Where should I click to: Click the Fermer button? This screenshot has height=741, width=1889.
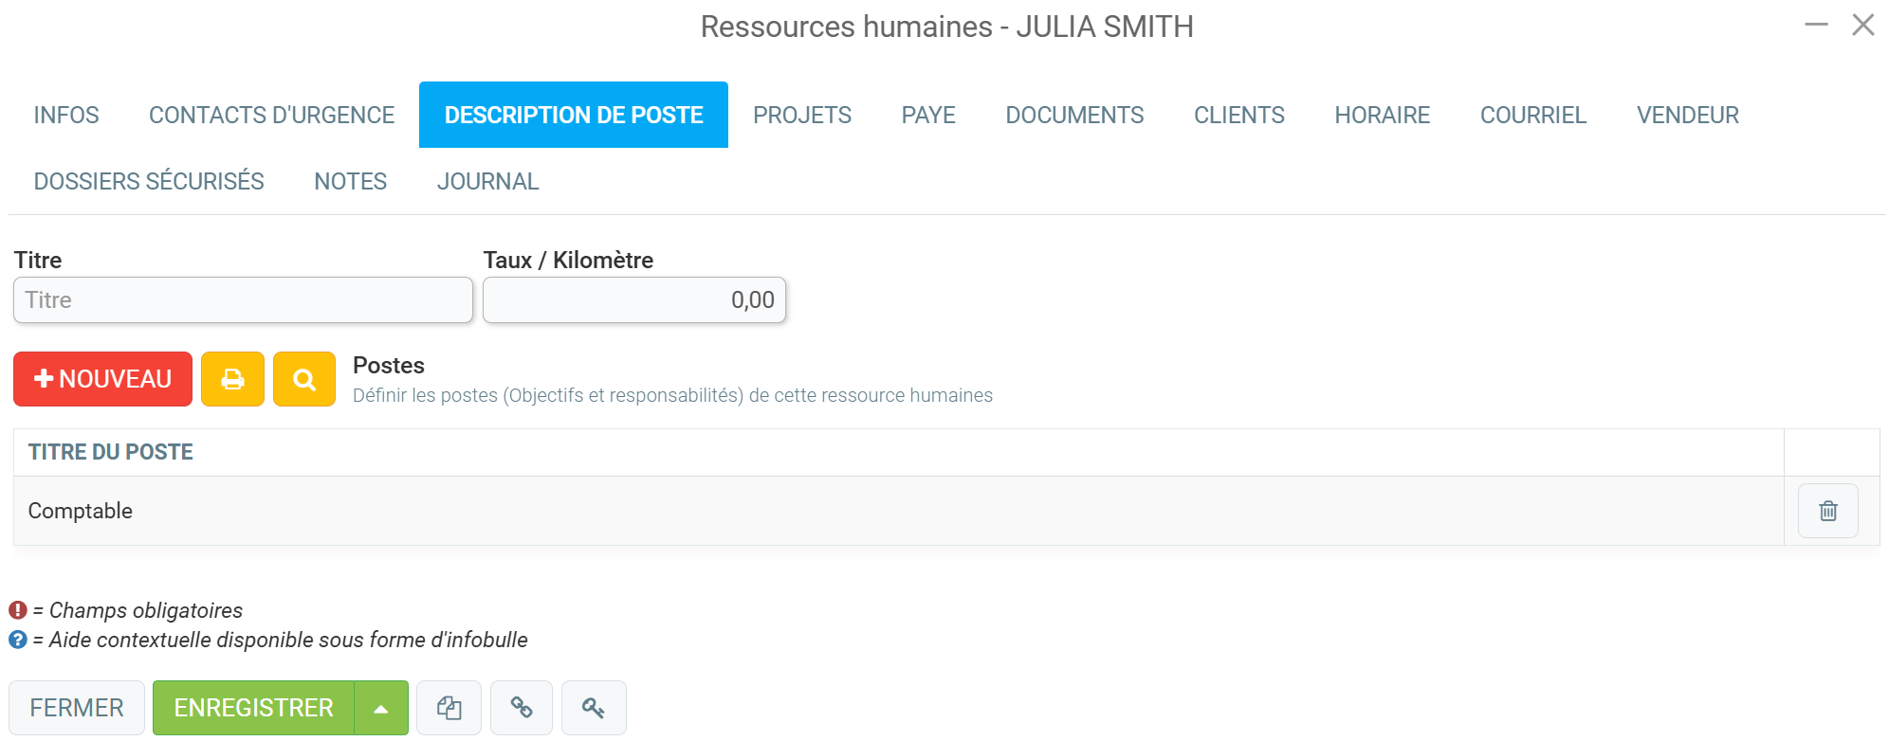coord(77,708)
